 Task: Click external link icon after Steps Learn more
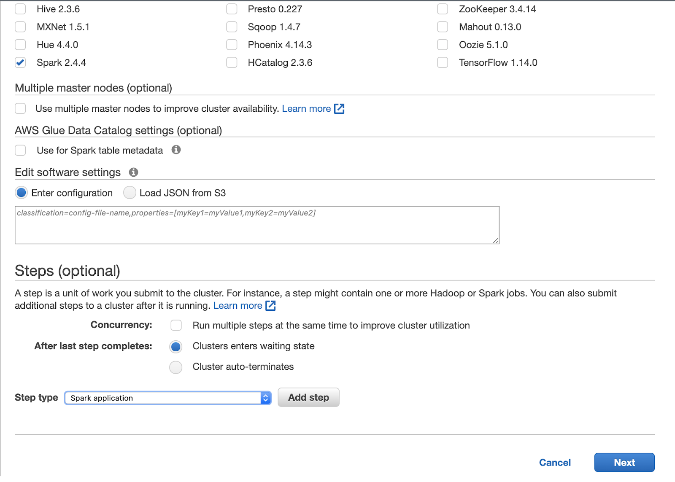coord(270,306)
